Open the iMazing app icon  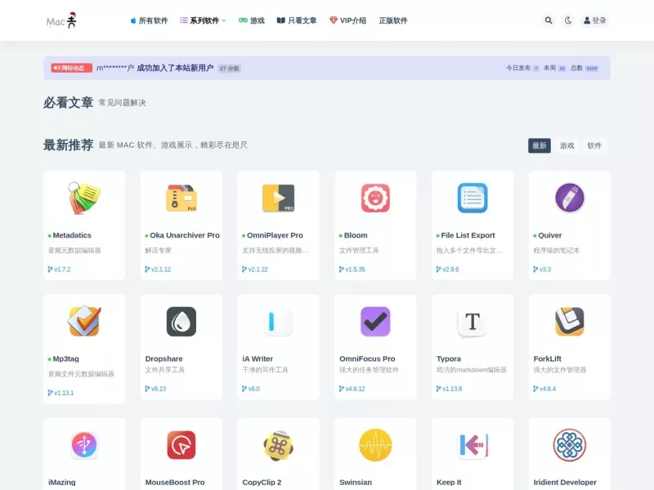[x=84, y=445]
